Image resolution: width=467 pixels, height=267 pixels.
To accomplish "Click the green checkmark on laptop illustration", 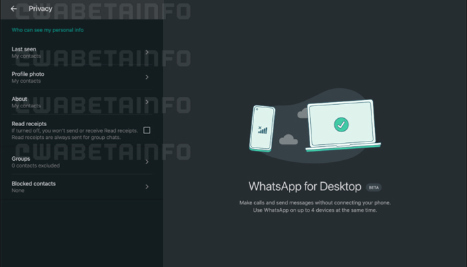I will tap(342, 125).
